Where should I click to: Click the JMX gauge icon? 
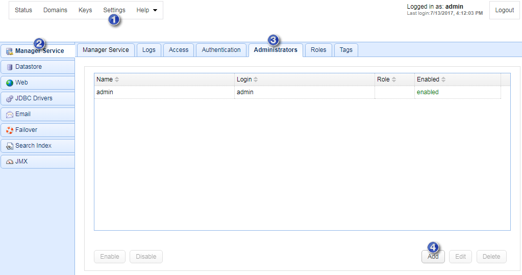10,162
